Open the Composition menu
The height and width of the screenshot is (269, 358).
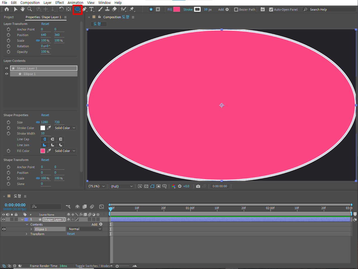tap(30, 3)
